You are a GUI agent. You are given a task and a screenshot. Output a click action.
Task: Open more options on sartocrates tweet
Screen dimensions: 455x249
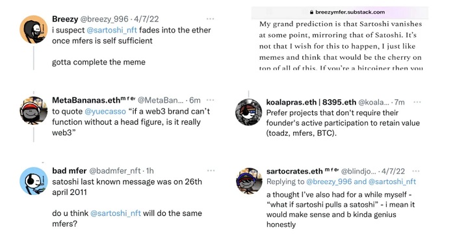click(416, 171)
